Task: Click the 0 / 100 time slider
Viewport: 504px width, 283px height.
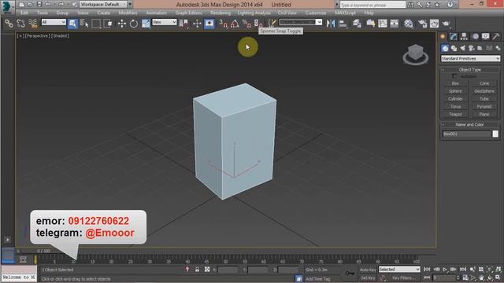Action: (x=43, y=251)
